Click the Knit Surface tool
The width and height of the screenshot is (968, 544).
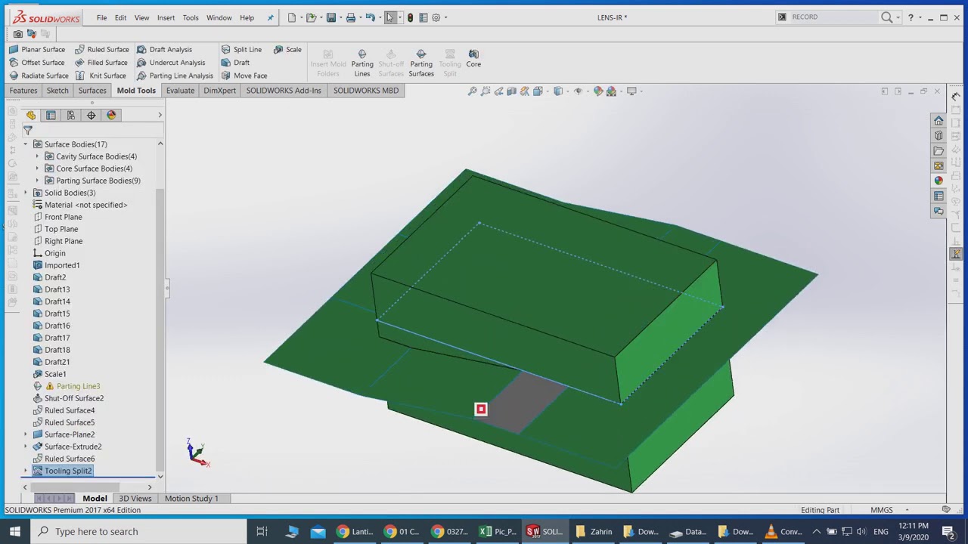[100, 76]
